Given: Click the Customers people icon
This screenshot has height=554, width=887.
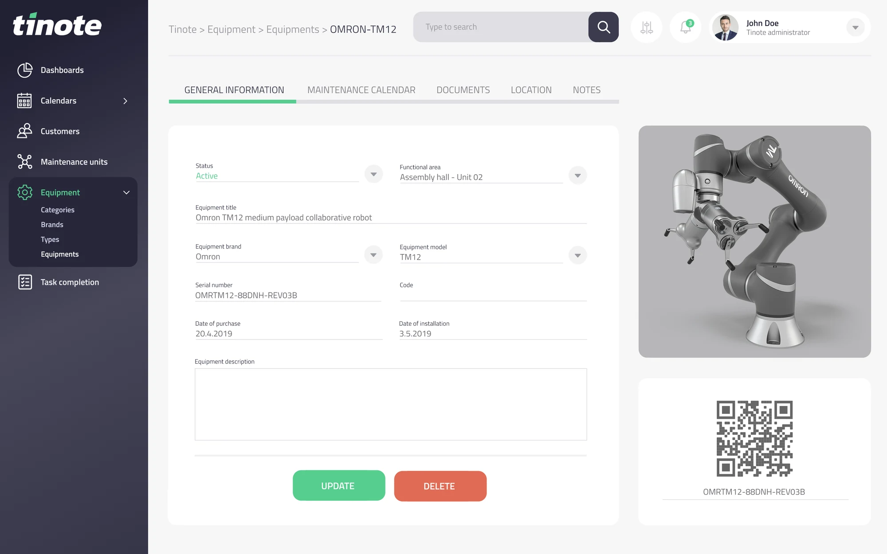Looking at the screenshot, I should coord(25,131).
